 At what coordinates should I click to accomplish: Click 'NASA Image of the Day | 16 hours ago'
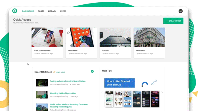click(x=65, y=85)
